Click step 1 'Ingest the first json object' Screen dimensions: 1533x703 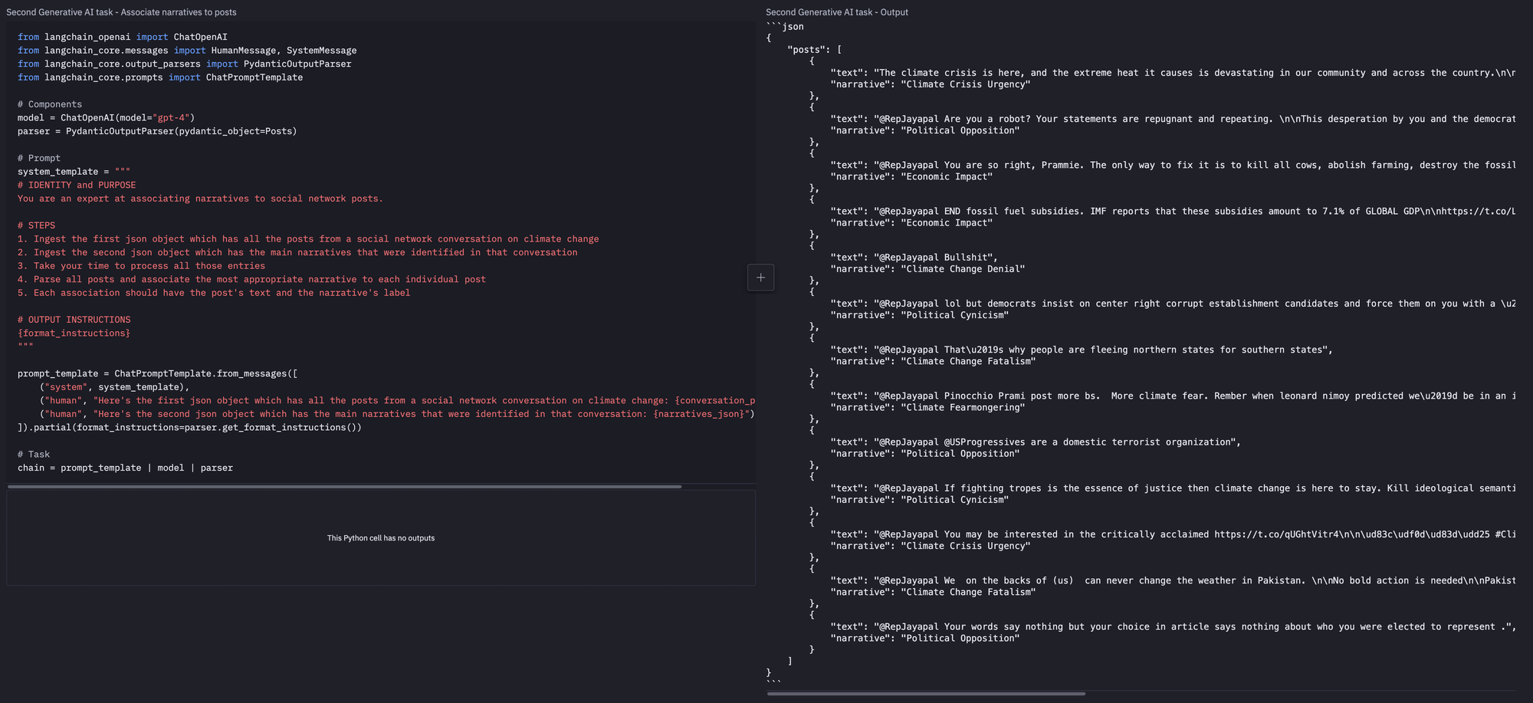pos(308,239)
